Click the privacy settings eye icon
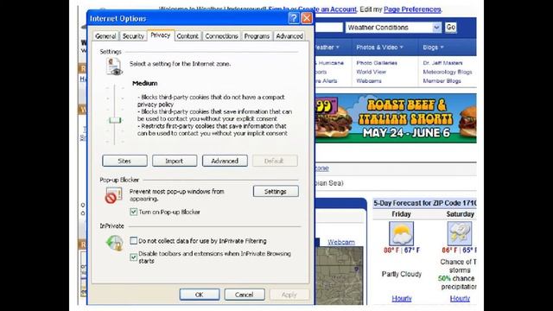Screen dimensions: 553x311 [x=114, y=67]
